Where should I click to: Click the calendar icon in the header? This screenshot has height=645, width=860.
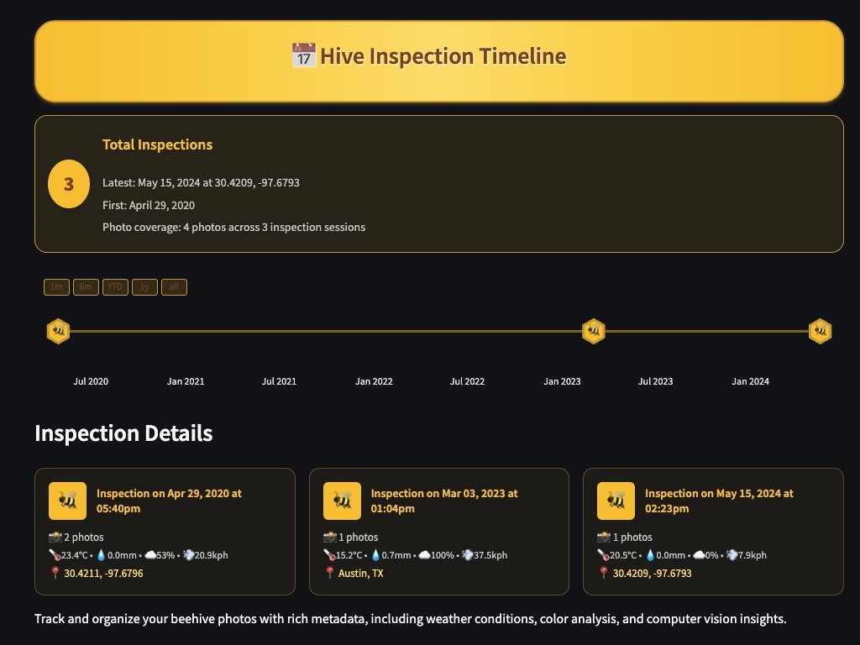click(x=303, y=56)
